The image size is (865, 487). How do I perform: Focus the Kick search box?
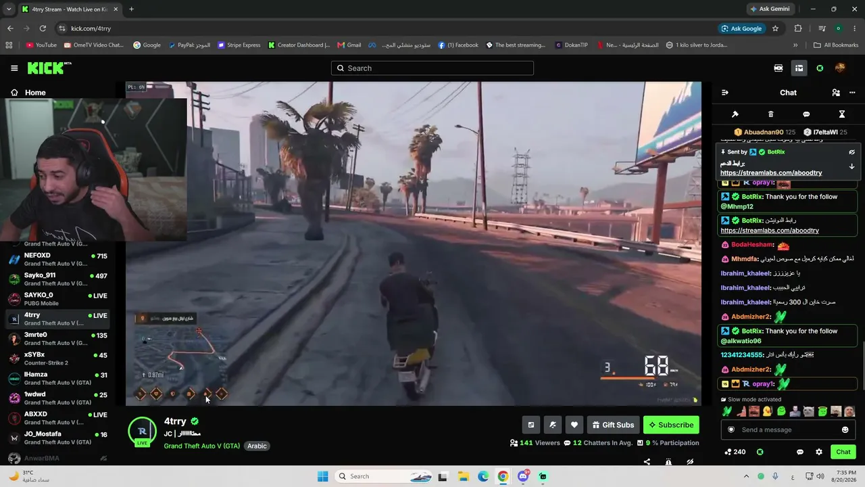click(x=432, y=68)
